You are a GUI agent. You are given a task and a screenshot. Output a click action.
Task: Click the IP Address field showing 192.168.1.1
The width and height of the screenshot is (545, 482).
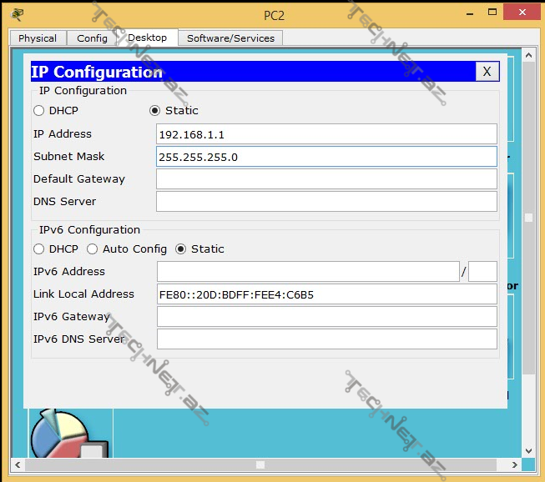point(326,134)
